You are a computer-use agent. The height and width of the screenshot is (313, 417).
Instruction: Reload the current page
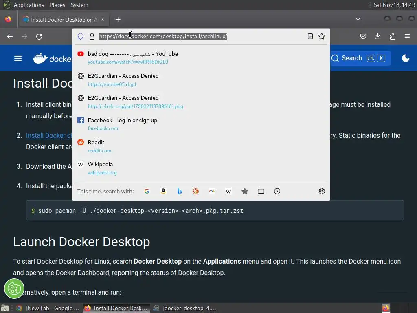(39, 36)
